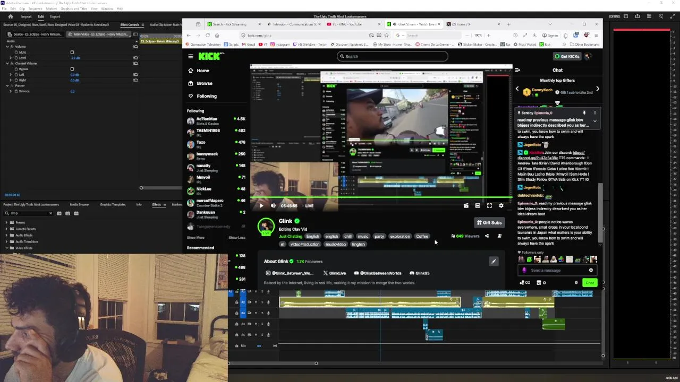
Task: Clear the Effects search field
Action: (x=50, y=213)
